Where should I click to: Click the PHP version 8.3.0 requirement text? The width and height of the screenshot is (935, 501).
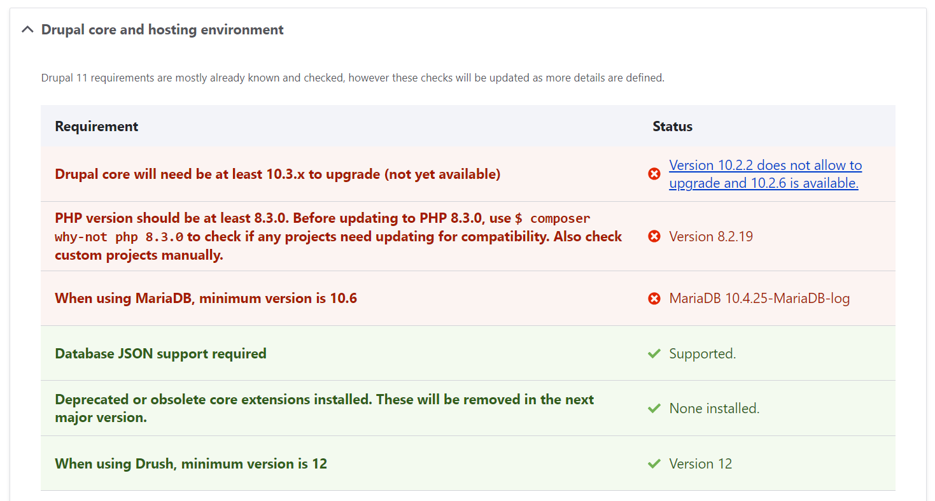(x=339, y=236)
